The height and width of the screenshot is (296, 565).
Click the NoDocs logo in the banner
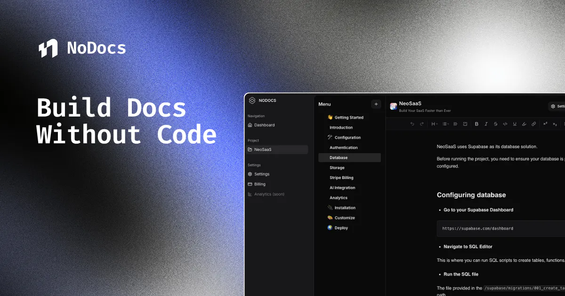(82, 48)
